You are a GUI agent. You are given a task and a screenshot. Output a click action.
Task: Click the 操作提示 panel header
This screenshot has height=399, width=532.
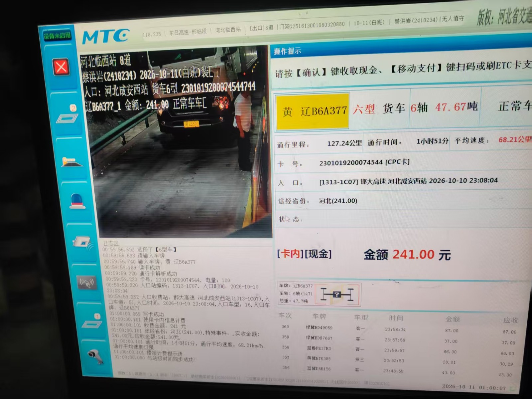point(288,51)
